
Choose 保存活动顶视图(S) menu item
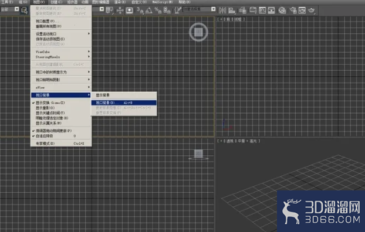61,39
